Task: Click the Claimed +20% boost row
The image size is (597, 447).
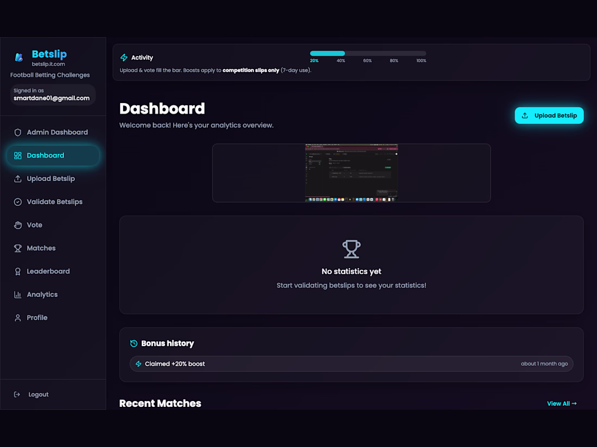Action: 351,364
